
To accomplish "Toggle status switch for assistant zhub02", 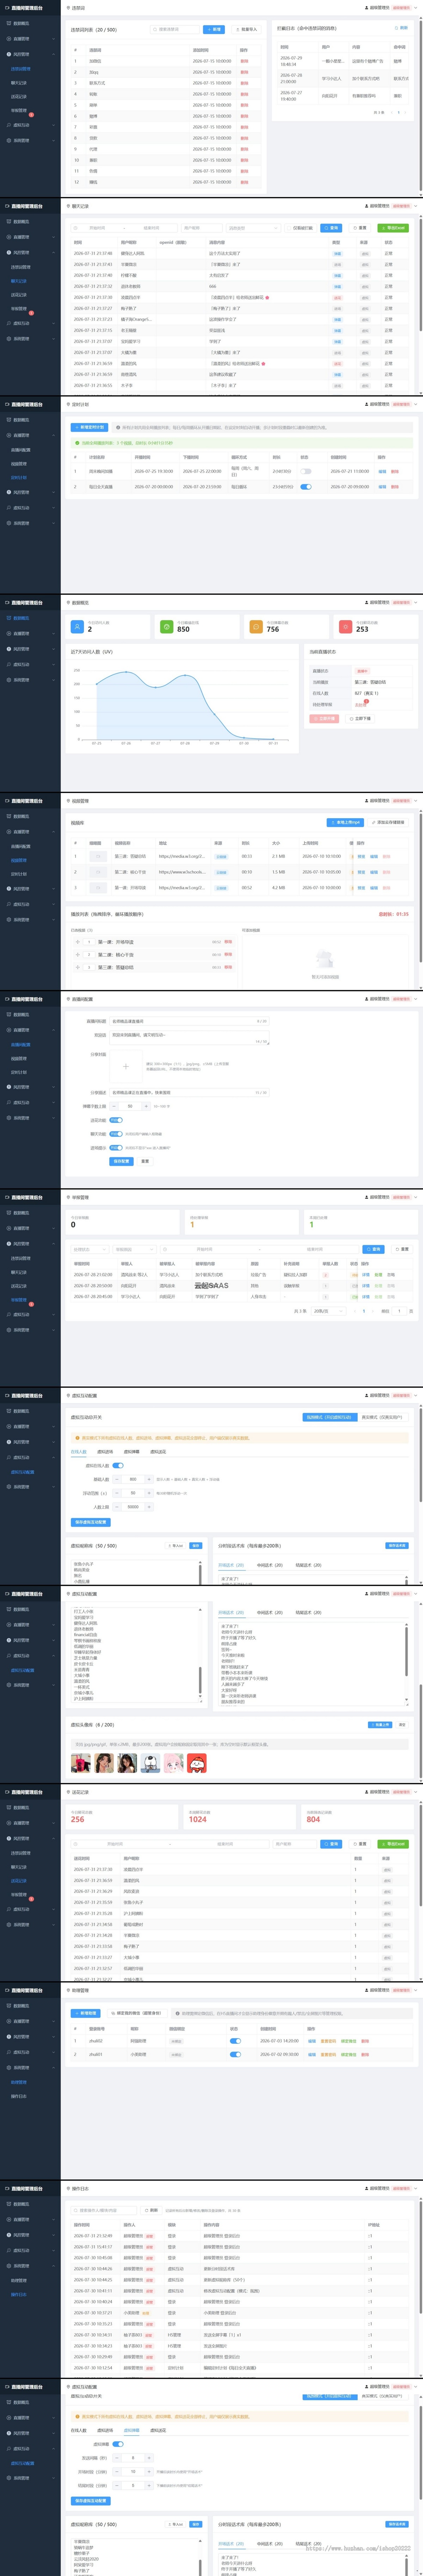I will tap(235, 2041).
